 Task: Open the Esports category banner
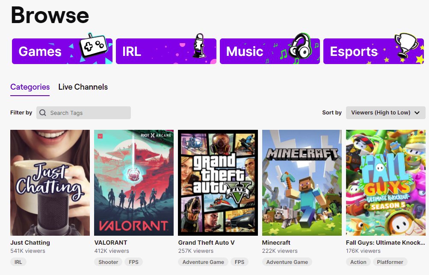tap(373, 51)
